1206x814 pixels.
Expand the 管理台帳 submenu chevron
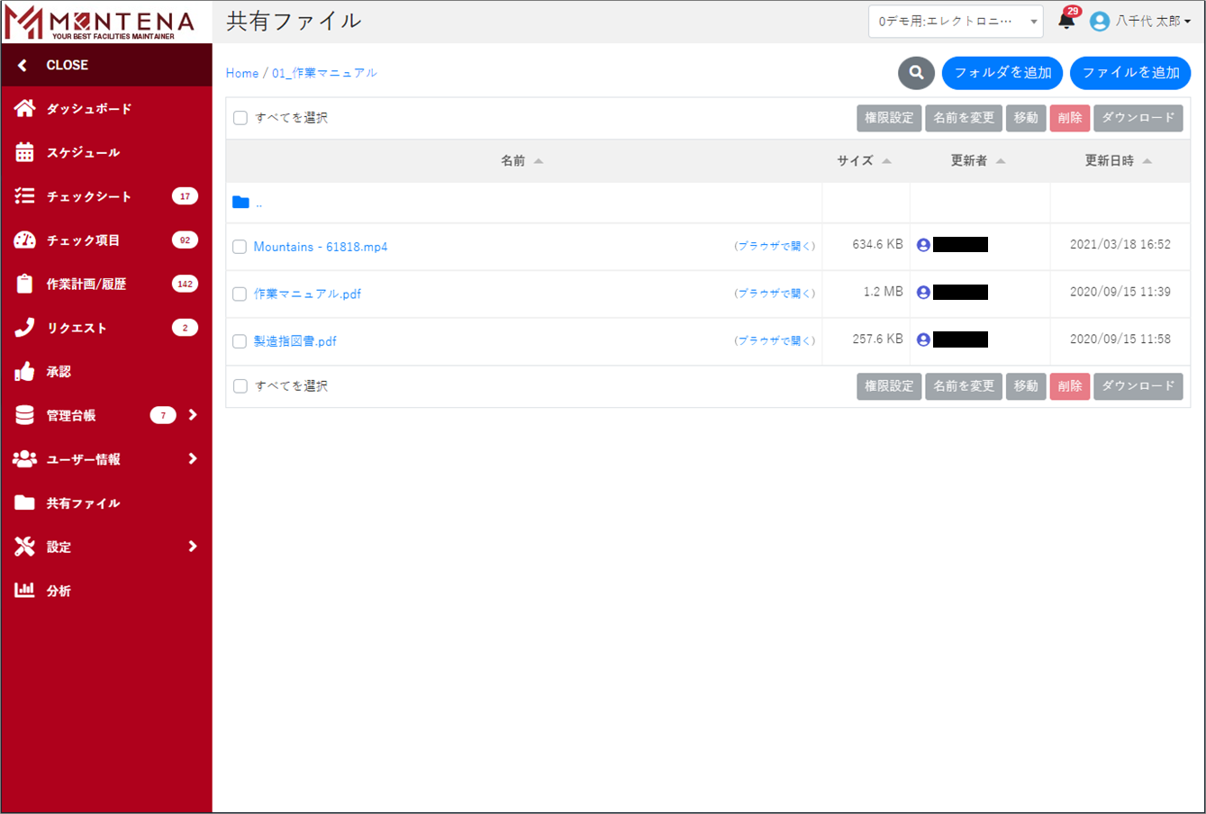193,415
